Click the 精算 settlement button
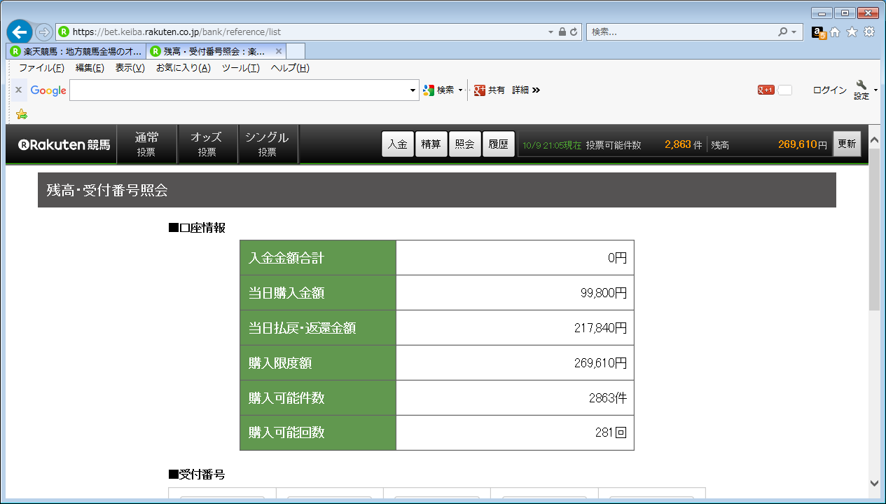Viewport: 886px width, 504px height. click(431, 144)
